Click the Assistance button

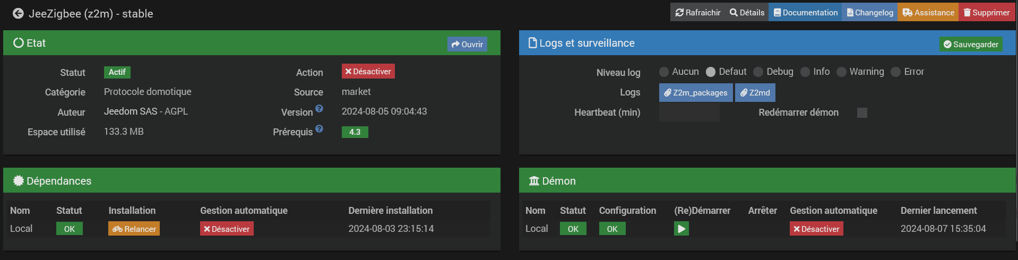click(928, 13)
